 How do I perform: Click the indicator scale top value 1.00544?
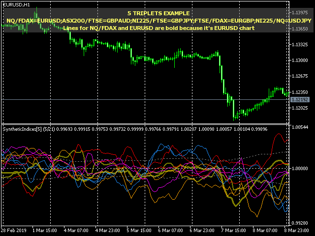pos(300,127)
